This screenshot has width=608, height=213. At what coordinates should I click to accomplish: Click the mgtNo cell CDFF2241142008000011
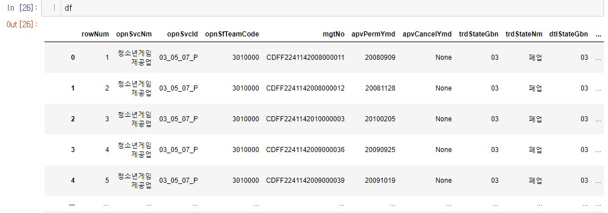[306, 58]
